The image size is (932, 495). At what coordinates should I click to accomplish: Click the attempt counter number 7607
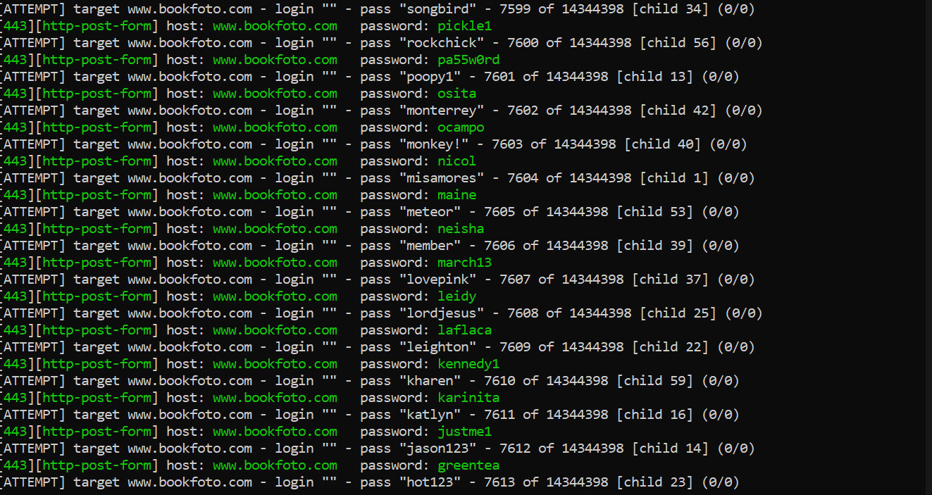click(515, 280)
